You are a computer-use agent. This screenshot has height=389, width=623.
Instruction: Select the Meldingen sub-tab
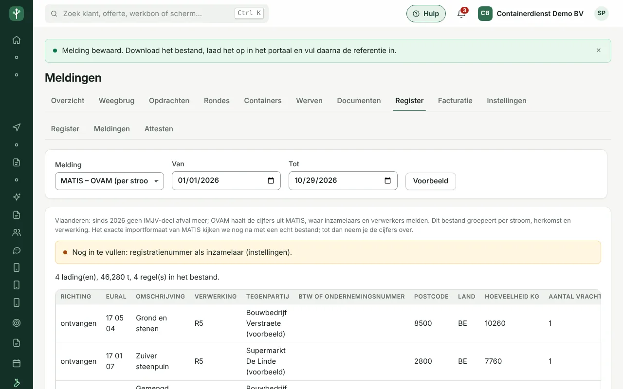click(112, 129)
